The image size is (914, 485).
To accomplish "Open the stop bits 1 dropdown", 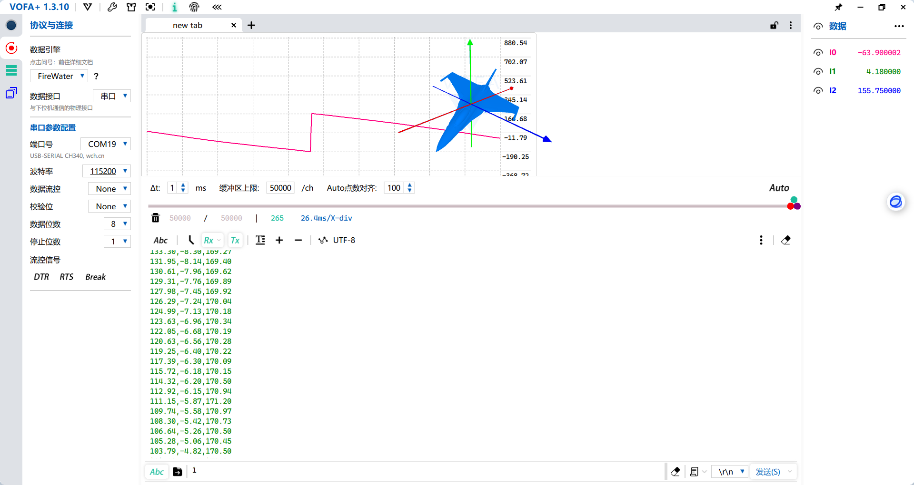I will pos(117,242).
